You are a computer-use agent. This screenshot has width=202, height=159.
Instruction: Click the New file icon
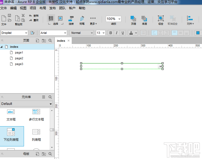point(4,18)
